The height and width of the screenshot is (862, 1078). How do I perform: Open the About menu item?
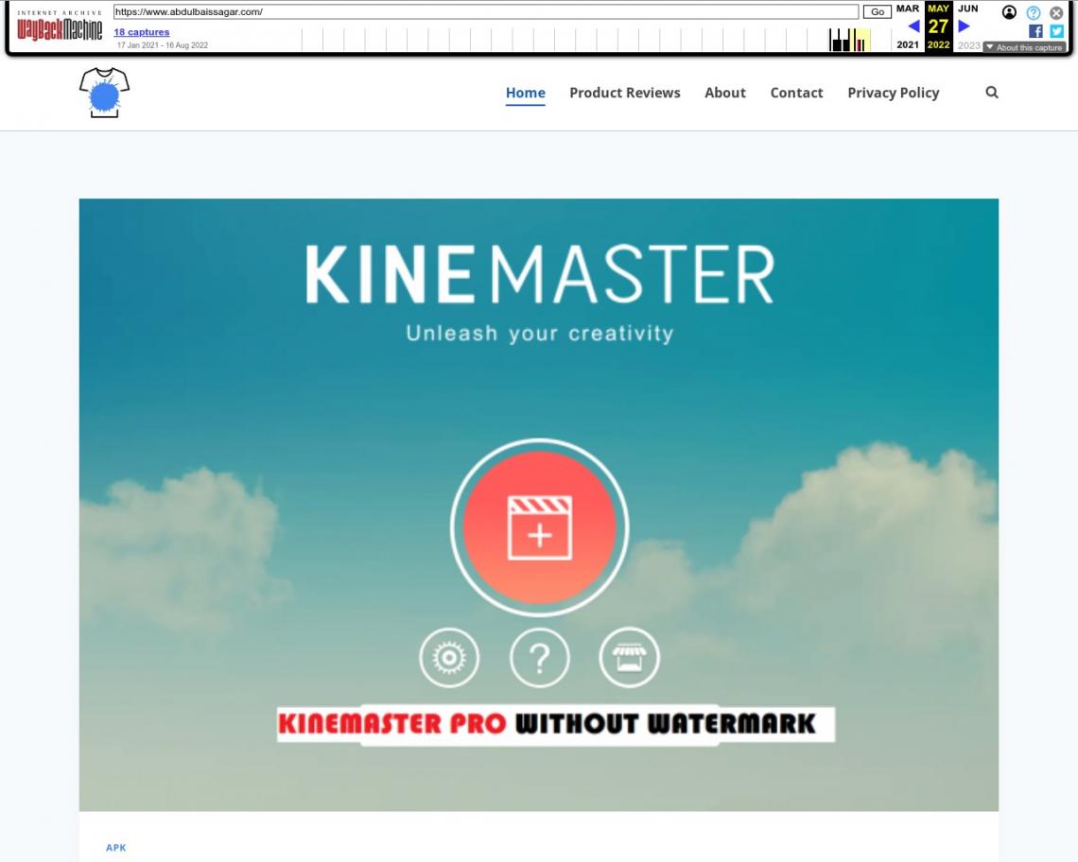(724, 93)
